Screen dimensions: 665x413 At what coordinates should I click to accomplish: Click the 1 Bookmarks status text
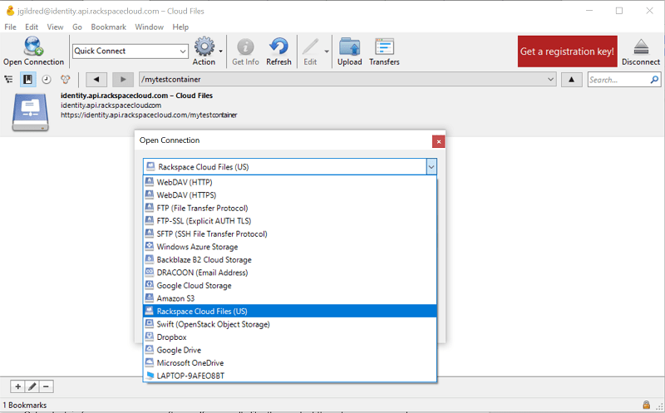(x=25, y=405)
